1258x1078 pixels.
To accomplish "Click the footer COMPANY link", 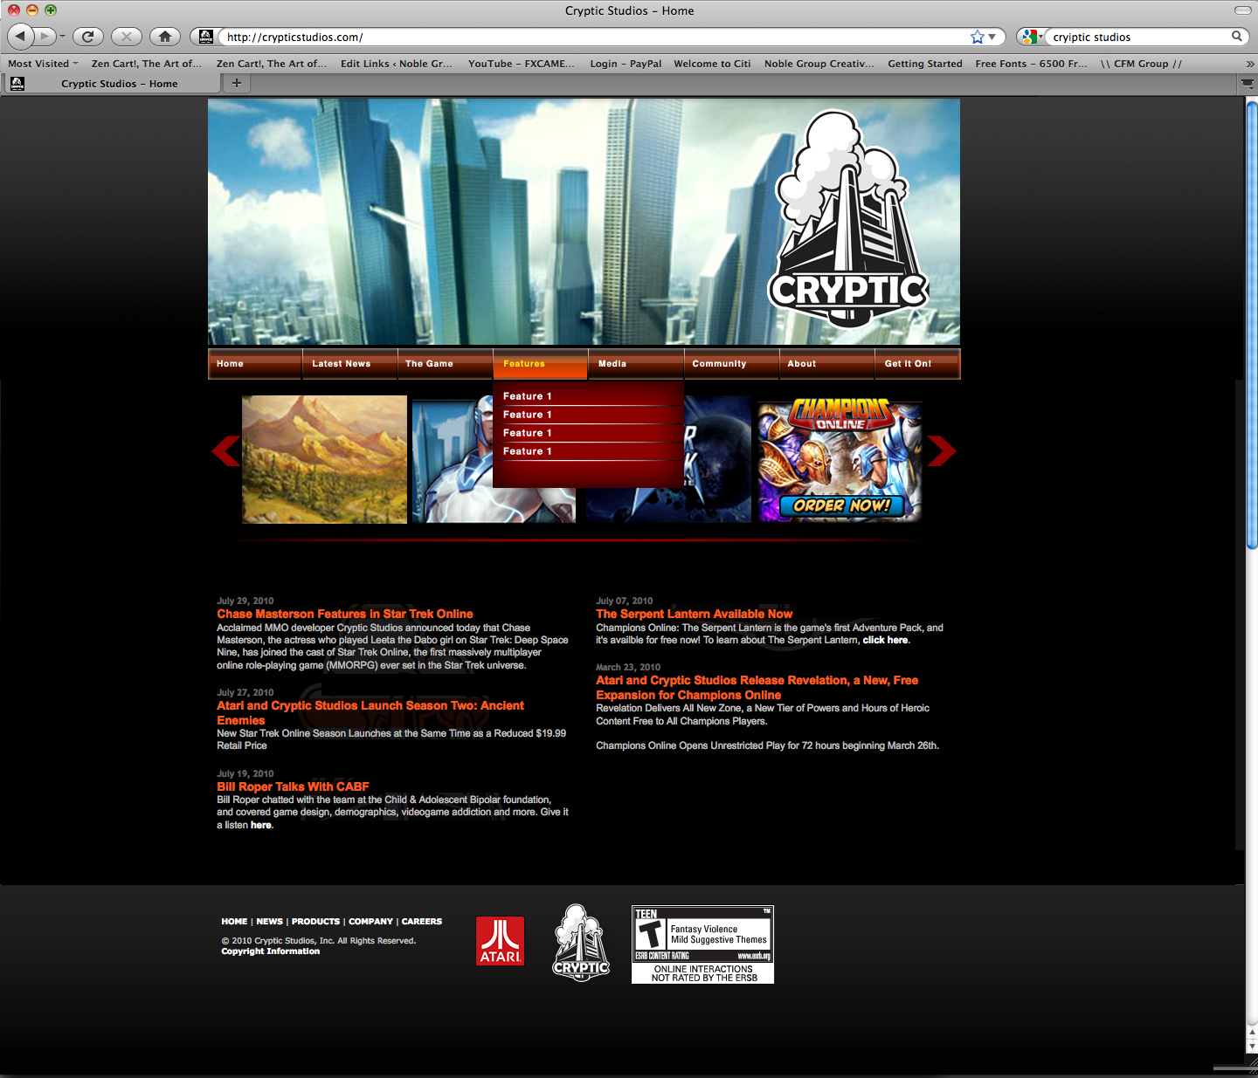I will pos(370,922).
